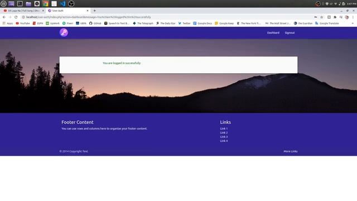Open the Chrome three-dot menu

tap(353, 17)
